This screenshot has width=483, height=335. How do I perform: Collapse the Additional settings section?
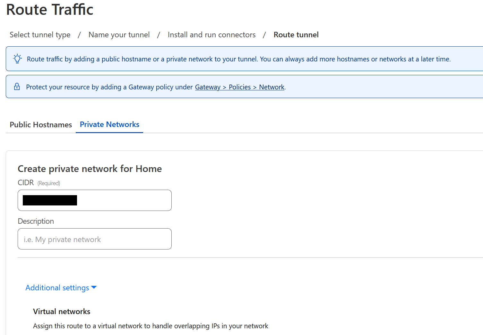point(61,287)
